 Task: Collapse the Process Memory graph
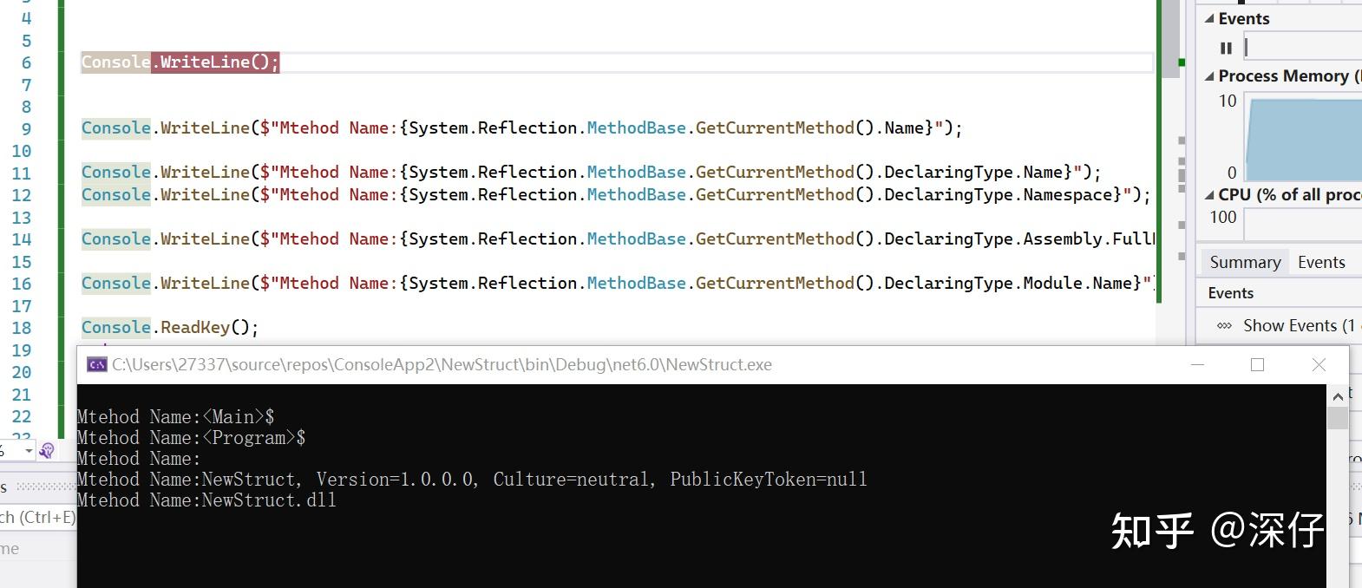pyautogui.click(x=1209, y=76)
